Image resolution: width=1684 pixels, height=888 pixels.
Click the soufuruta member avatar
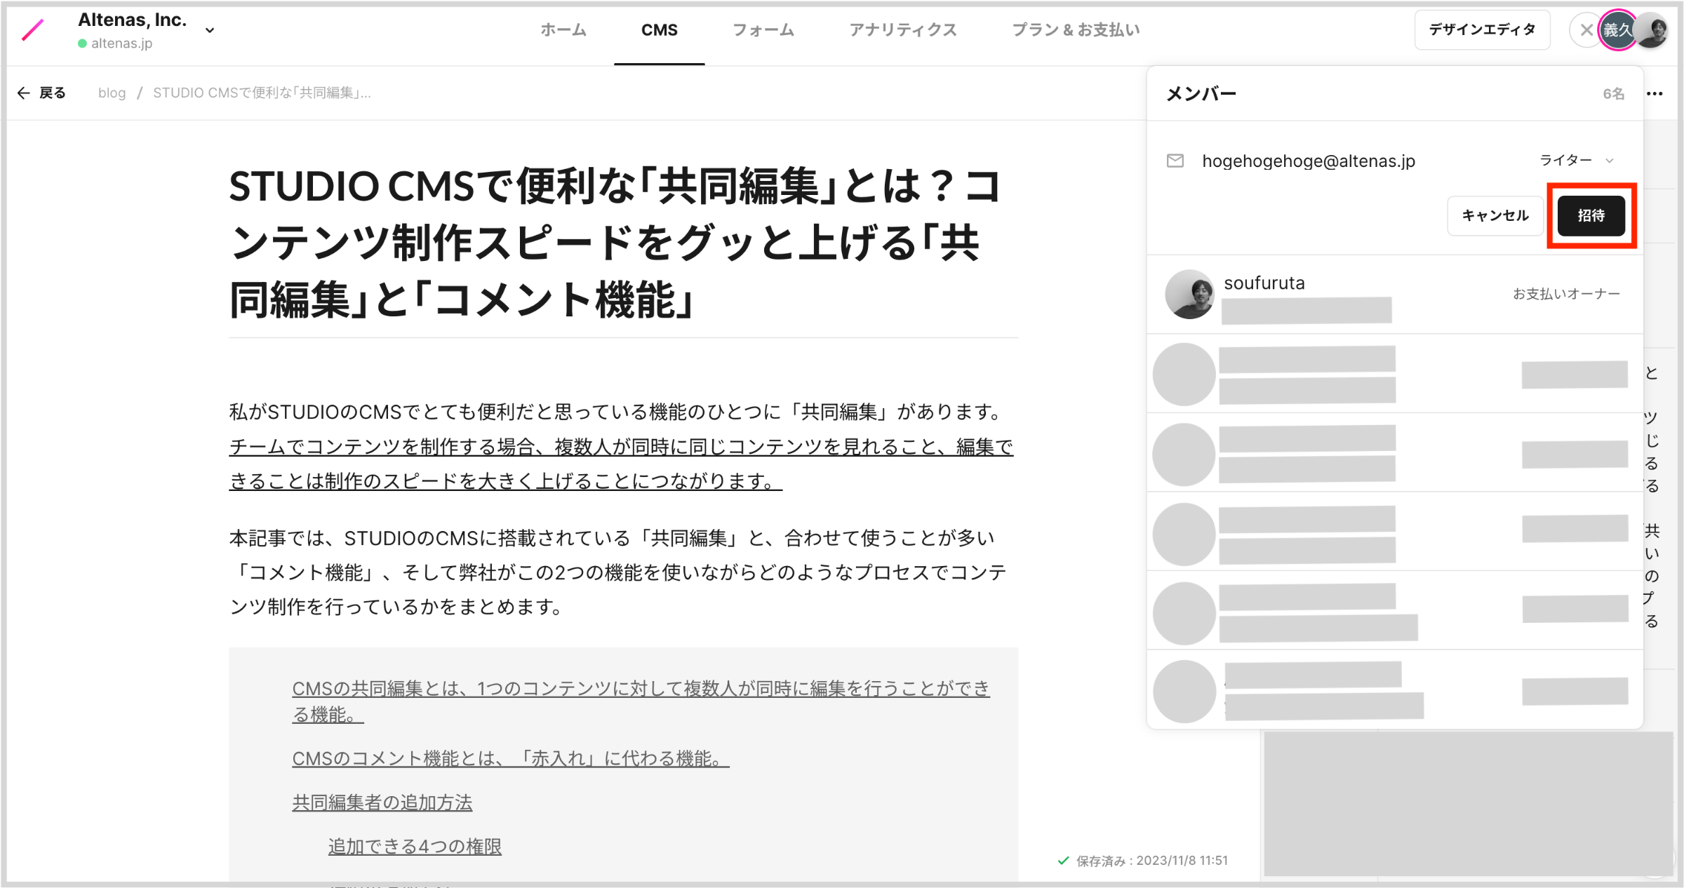[x=1190, y=294]
